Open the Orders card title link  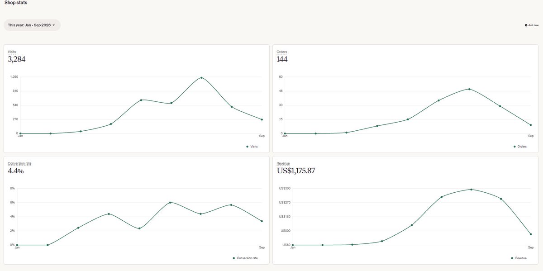point(281,52)
